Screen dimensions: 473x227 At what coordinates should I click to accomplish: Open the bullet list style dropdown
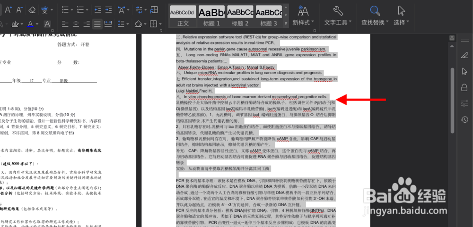72,10
